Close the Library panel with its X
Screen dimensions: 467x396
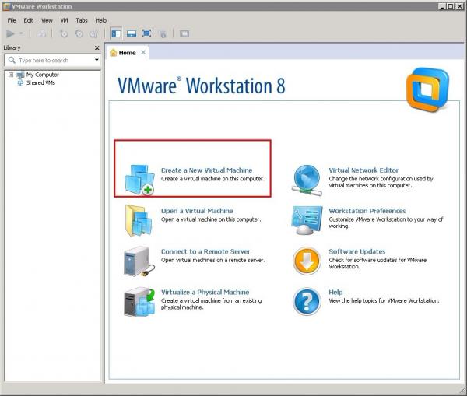tap(97, 47)
